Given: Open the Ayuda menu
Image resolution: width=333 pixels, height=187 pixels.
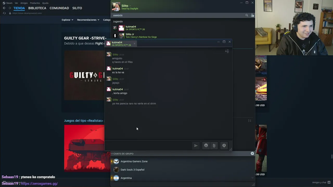Looking at the screenshot, I should point(45,3).
